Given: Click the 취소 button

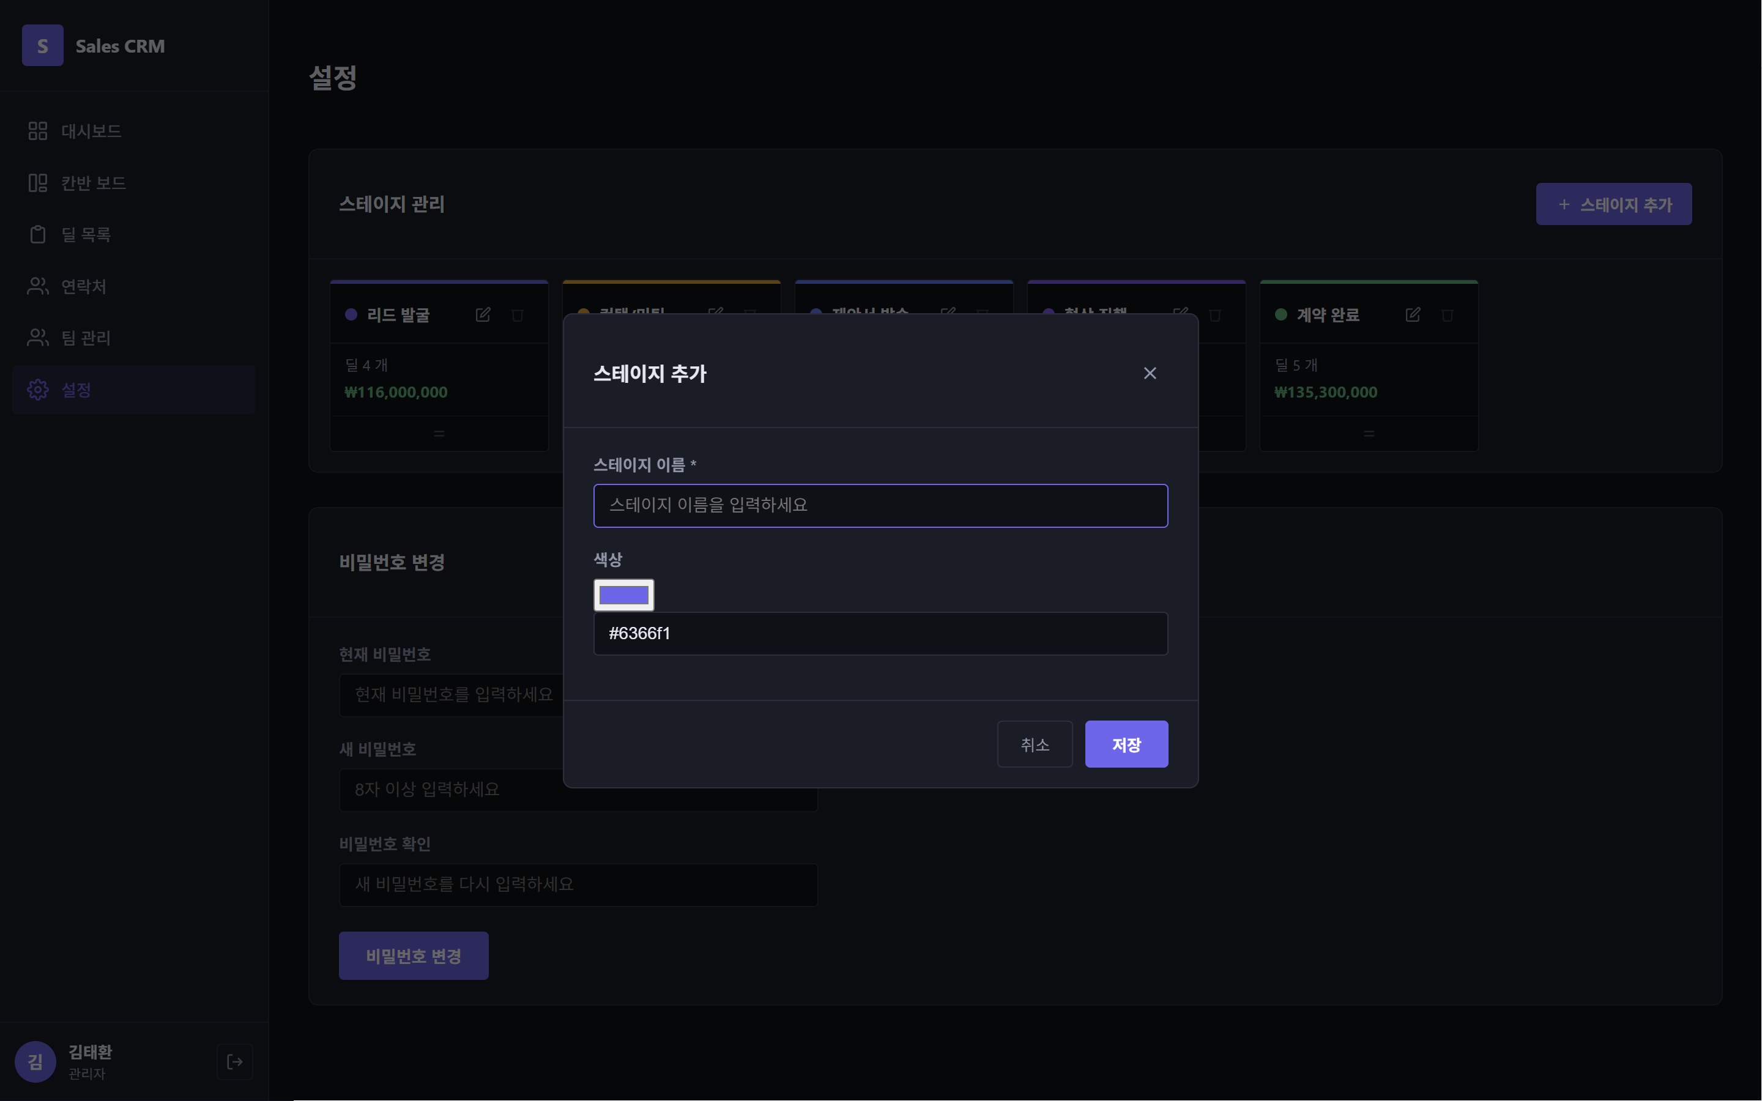Looking at the screenshot, I should click(1034, 744).
